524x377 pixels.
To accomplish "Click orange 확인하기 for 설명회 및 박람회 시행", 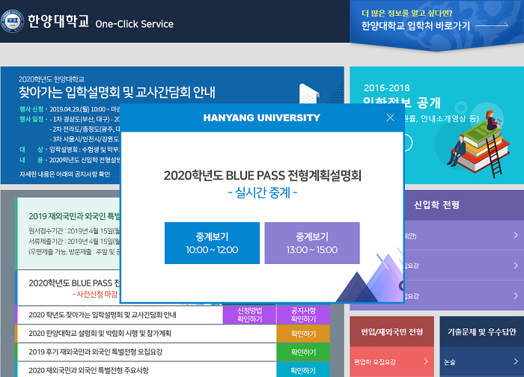I will (x=303, y=334).
